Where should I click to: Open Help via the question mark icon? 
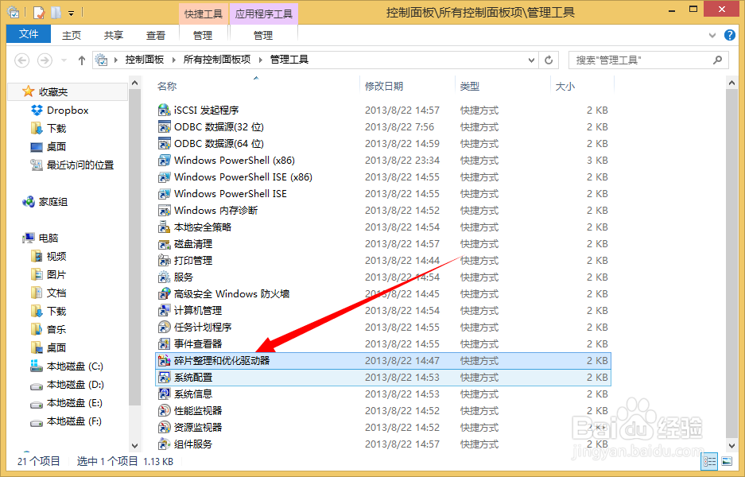(730, 34)
